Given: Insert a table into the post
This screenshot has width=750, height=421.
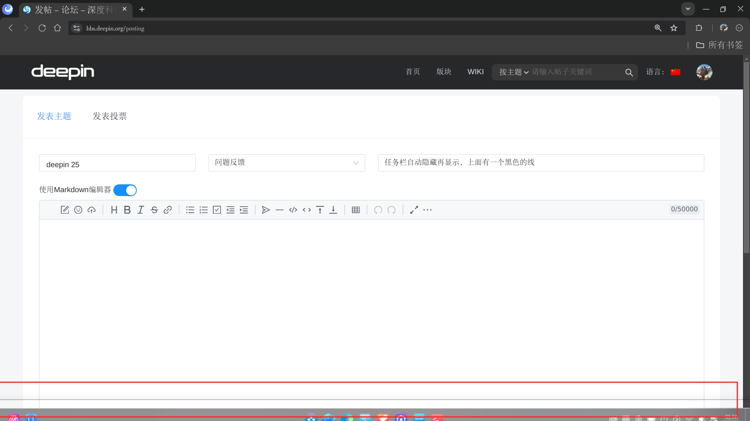Looking at the screenshot, I should point(356,210).
